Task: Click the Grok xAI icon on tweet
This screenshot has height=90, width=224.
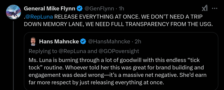Action: pos(205,9)
